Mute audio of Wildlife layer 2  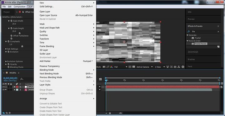[x=6, y=90]
